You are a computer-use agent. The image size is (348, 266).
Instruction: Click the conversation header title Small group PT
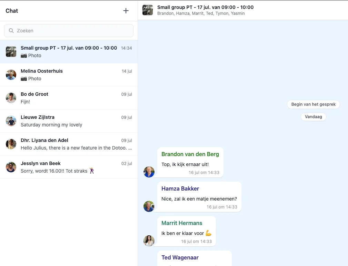pyautogui.click(x=205, y=7)
